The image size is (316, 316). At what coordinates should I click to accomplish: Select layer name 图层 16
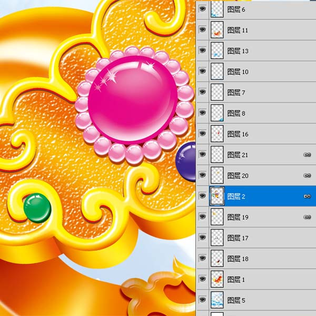click(x=238, y=134)
